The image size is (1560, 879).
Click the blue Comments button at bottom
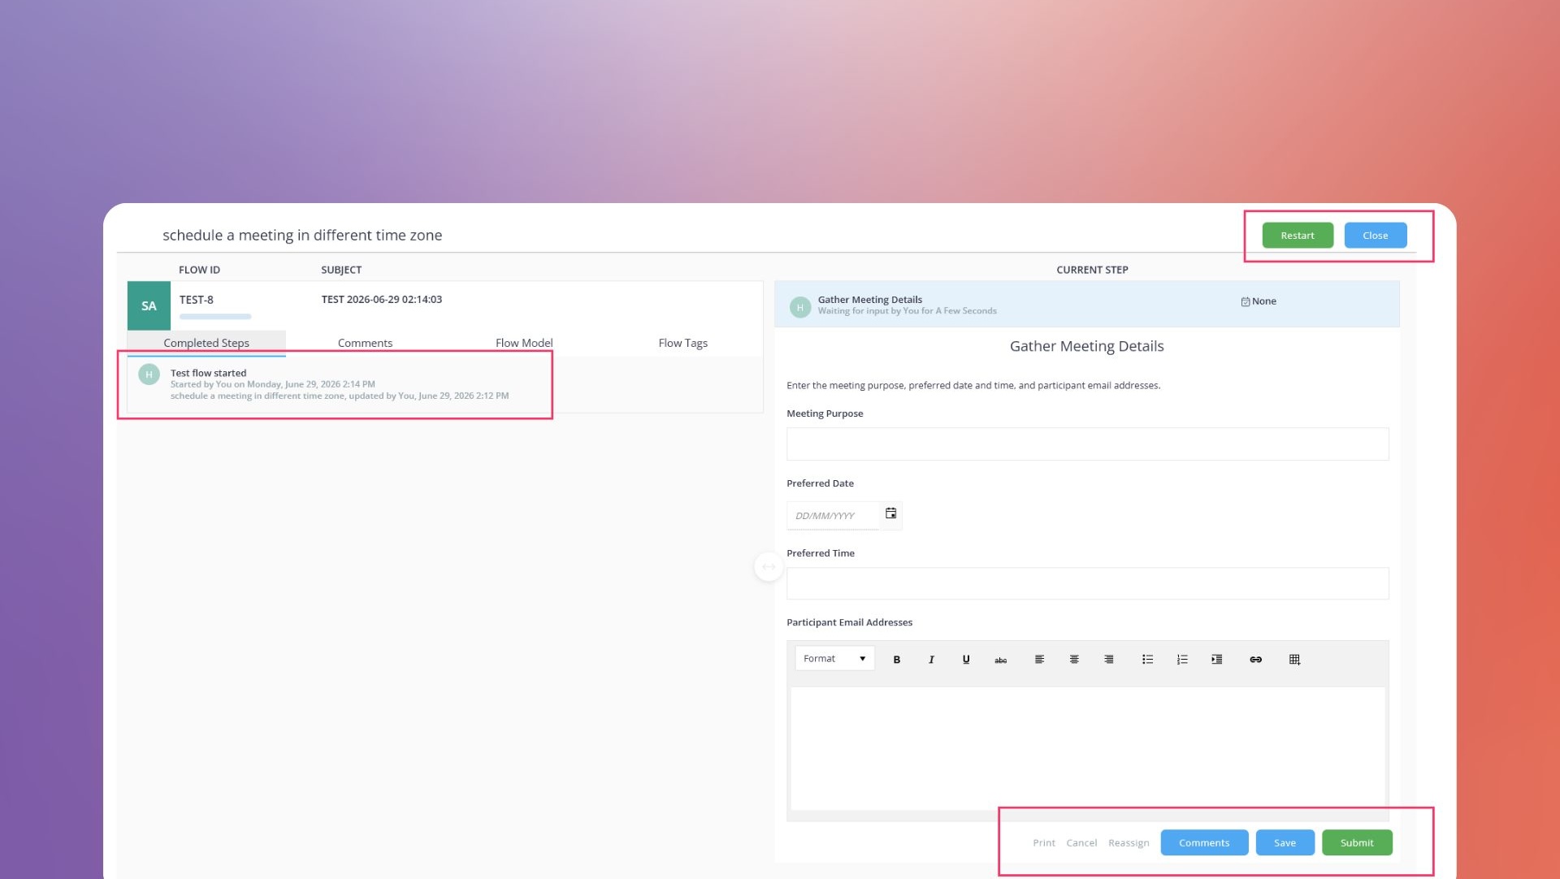point(1204,843)
